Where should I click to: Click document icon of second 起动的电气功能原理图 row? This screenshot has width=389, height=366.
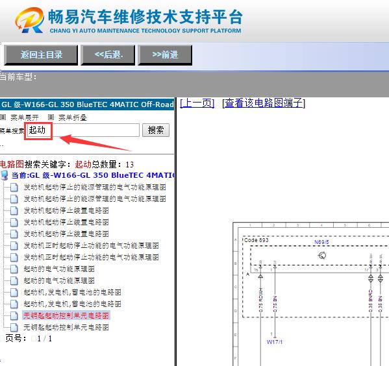point(14,280)
